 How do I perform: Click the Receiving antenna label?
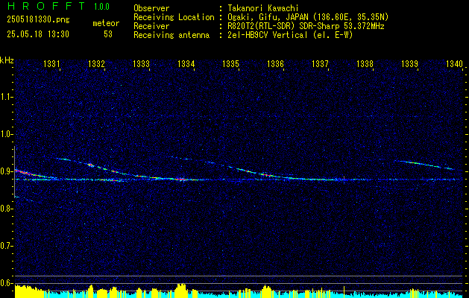[x=171, y=35]
